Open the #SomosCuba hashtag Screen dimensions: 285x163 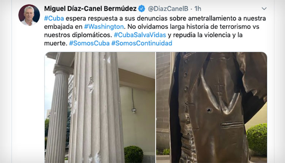89,43
